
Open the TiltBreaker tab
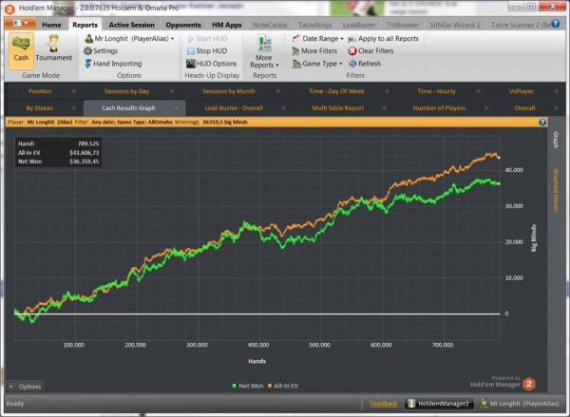click(x=403, y=25)
